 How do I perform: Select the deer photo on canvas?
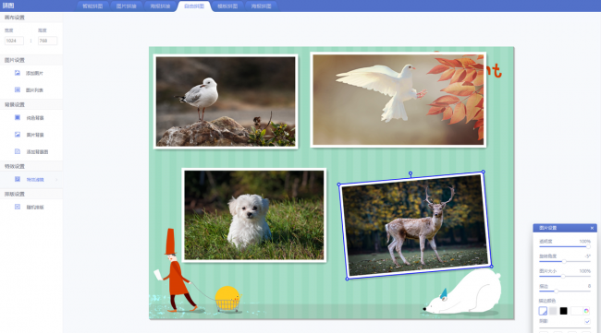pos(415,225)
